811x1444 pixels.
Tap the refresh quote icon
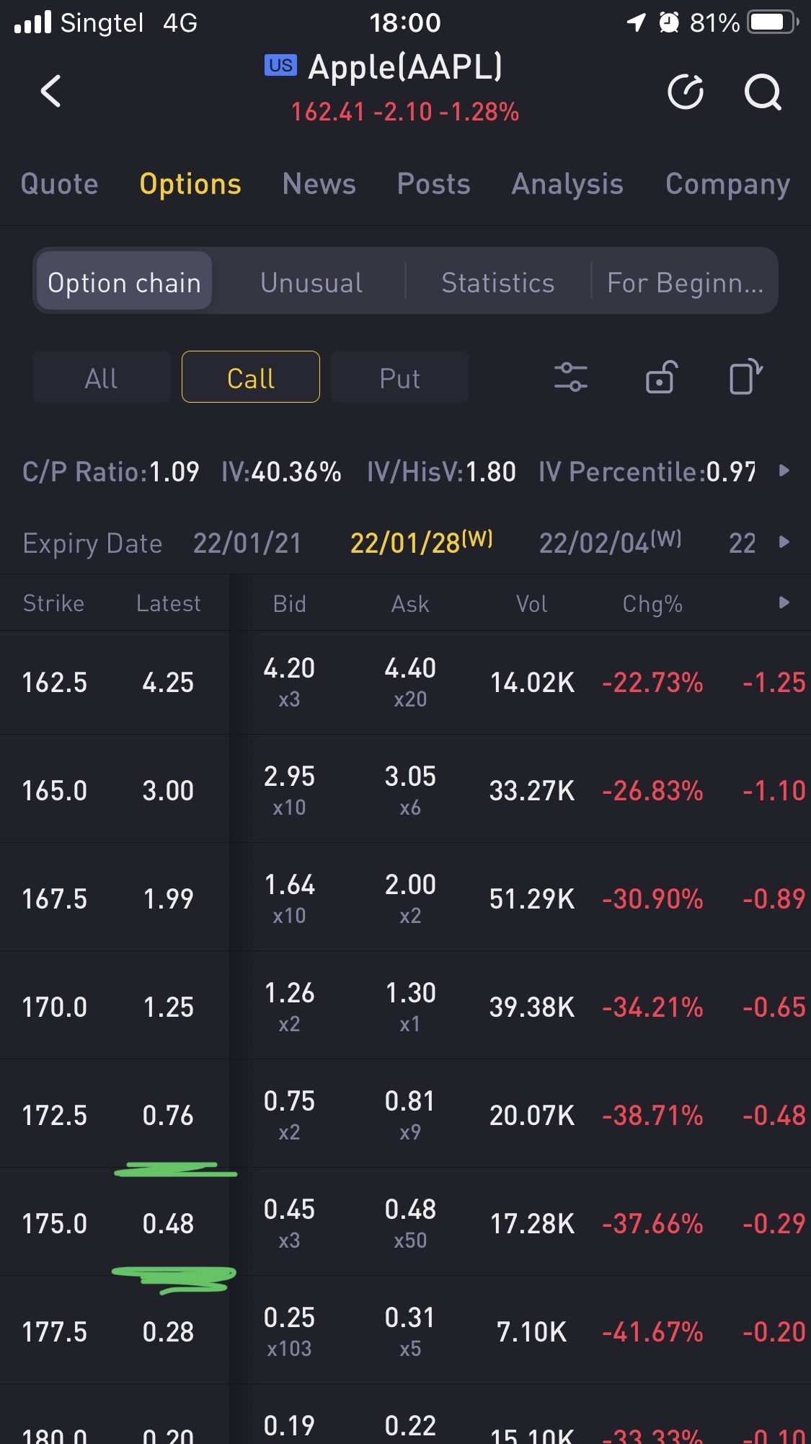click(x=685, y=92)
